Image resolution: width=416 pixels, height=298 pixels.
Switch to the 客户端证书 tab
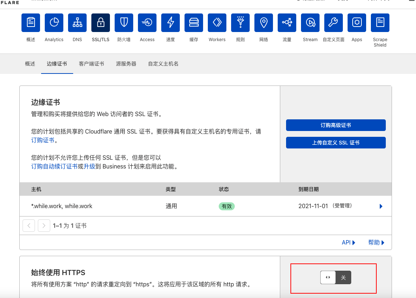pyautogui.click(x=91, y=64)
